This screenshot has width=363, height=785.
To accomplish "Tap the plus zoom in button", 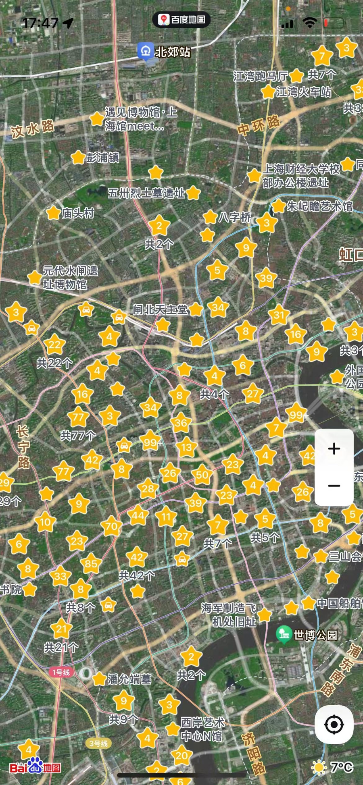I will [x=334, y=449].
